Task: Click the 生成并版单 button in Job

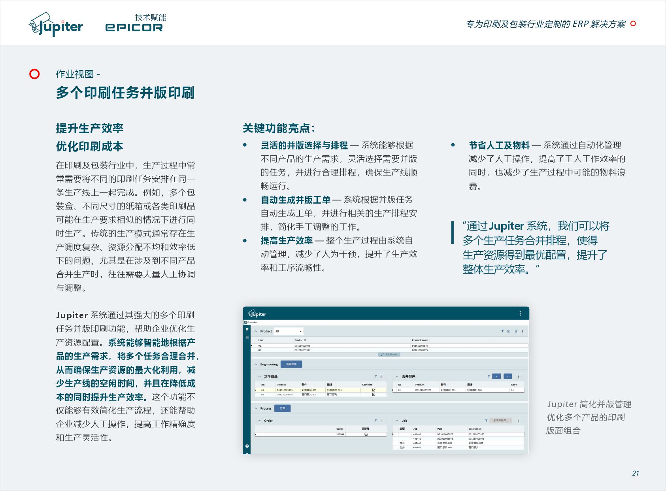Action: point(501,421)
